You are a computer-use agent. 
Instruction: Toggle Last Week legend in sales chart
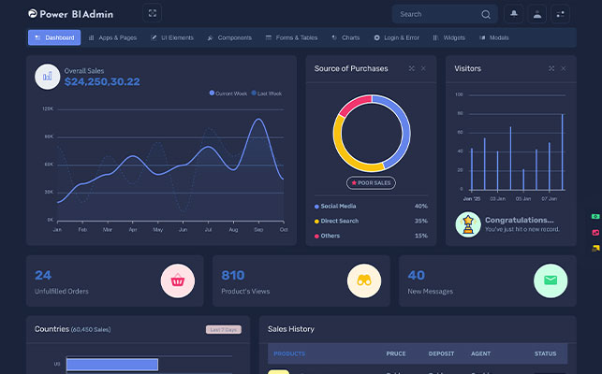tap(267, 93)
